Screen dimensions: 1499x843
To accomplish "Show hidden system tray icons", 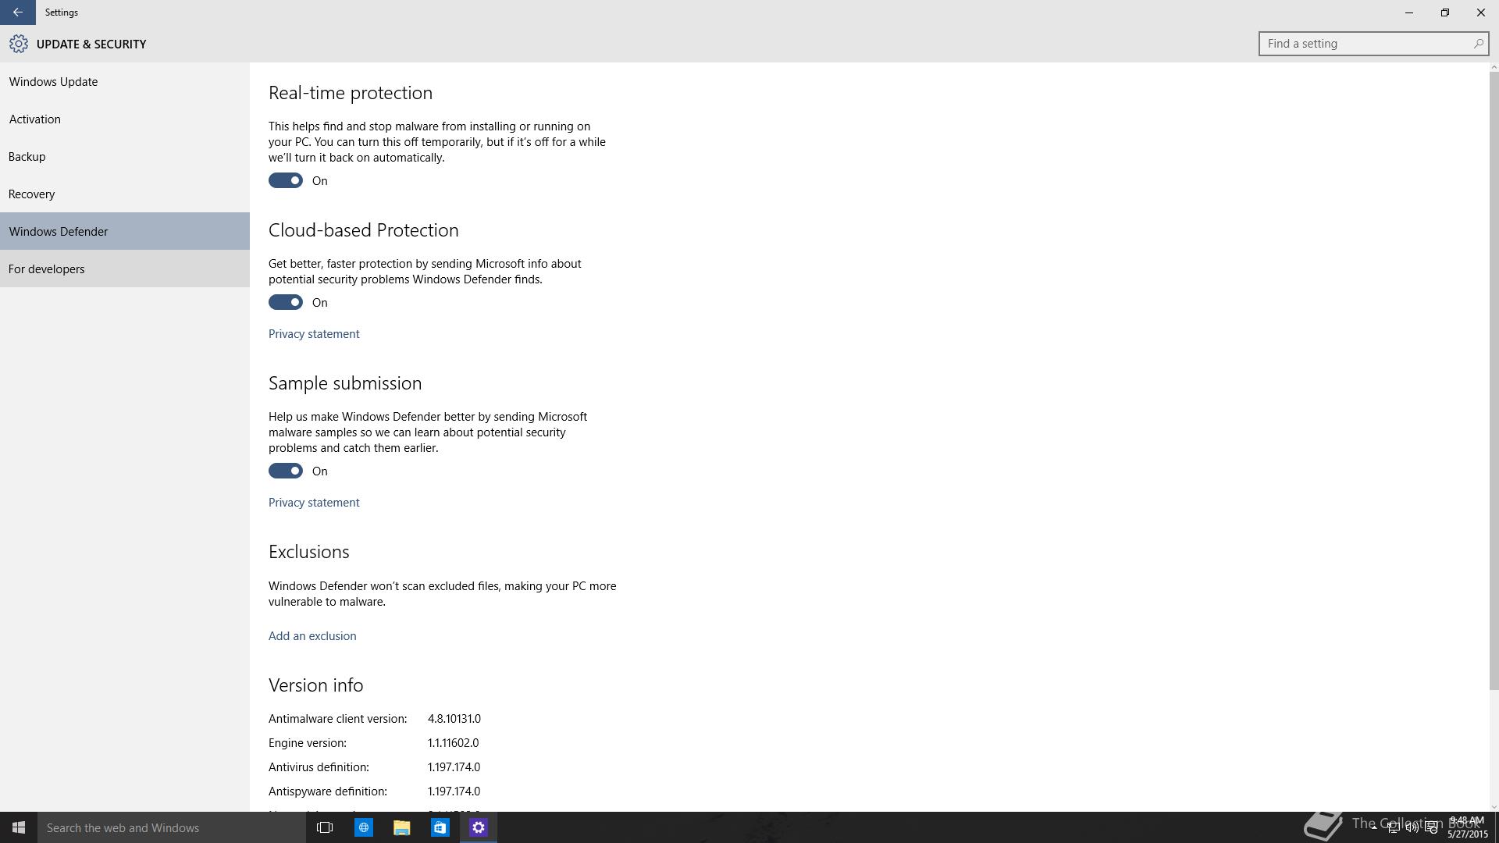I will click(1374, 827).
